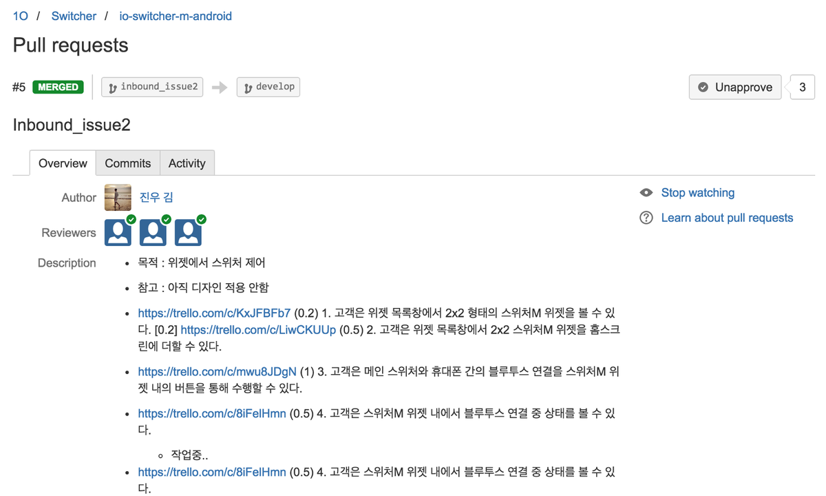The height and width of the screenshot is (496, 826).
Task: Click the approval count badge showing 3
Action: coord(803,87)
